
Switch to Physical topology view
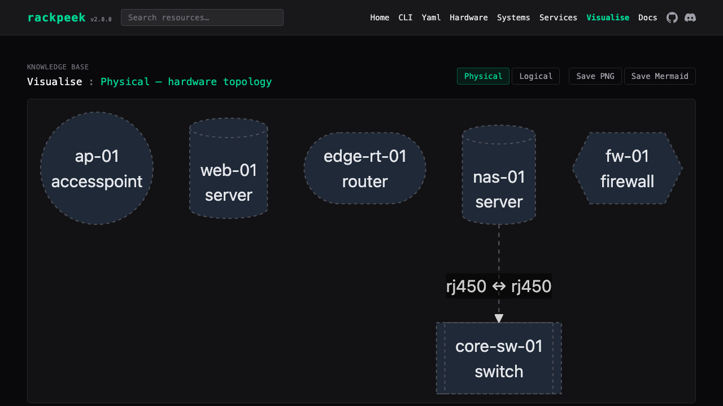click(x=483, y=76)
